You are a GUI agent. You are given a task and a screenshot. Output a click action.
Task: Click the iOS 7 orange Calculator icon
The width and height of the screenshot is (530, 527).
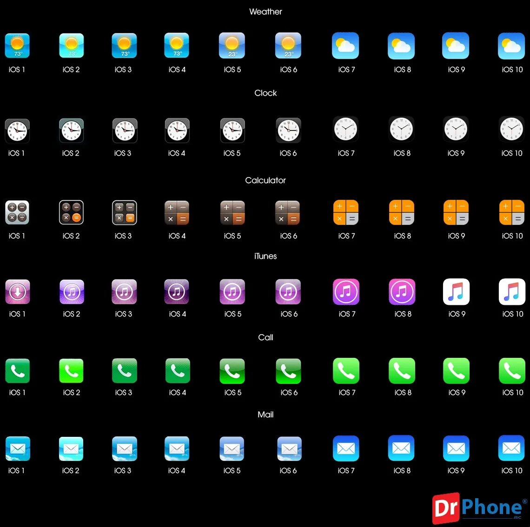(346, 212)
